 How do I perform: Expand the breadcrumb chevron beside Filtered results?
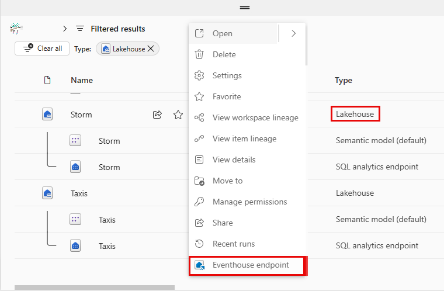click(x=65, y=29)
